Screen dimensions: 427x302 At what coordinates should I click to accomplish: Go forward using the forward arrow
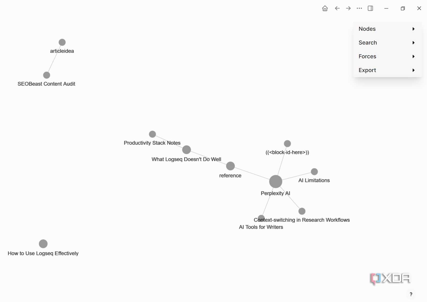click(x=348, y=8)
